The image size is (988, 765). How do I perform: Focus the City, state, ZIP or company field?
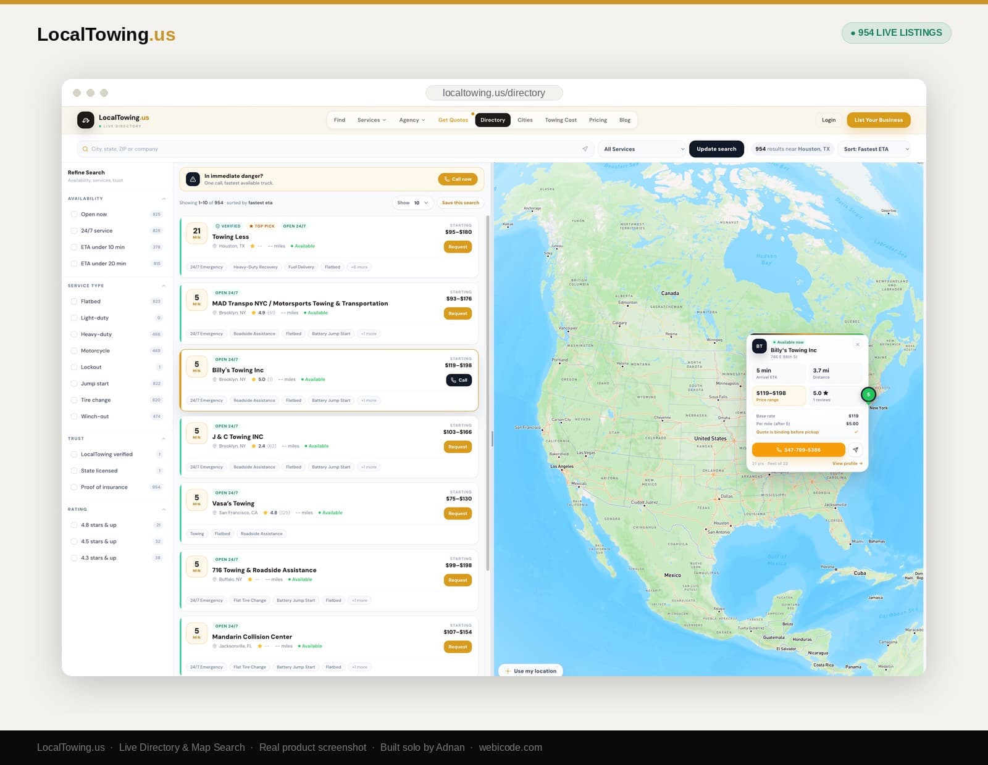[335, 149]
